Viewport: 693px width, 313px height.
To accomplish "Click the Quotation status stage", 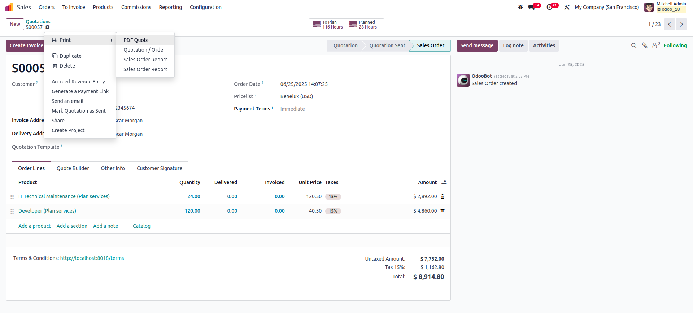I will 345,45.
